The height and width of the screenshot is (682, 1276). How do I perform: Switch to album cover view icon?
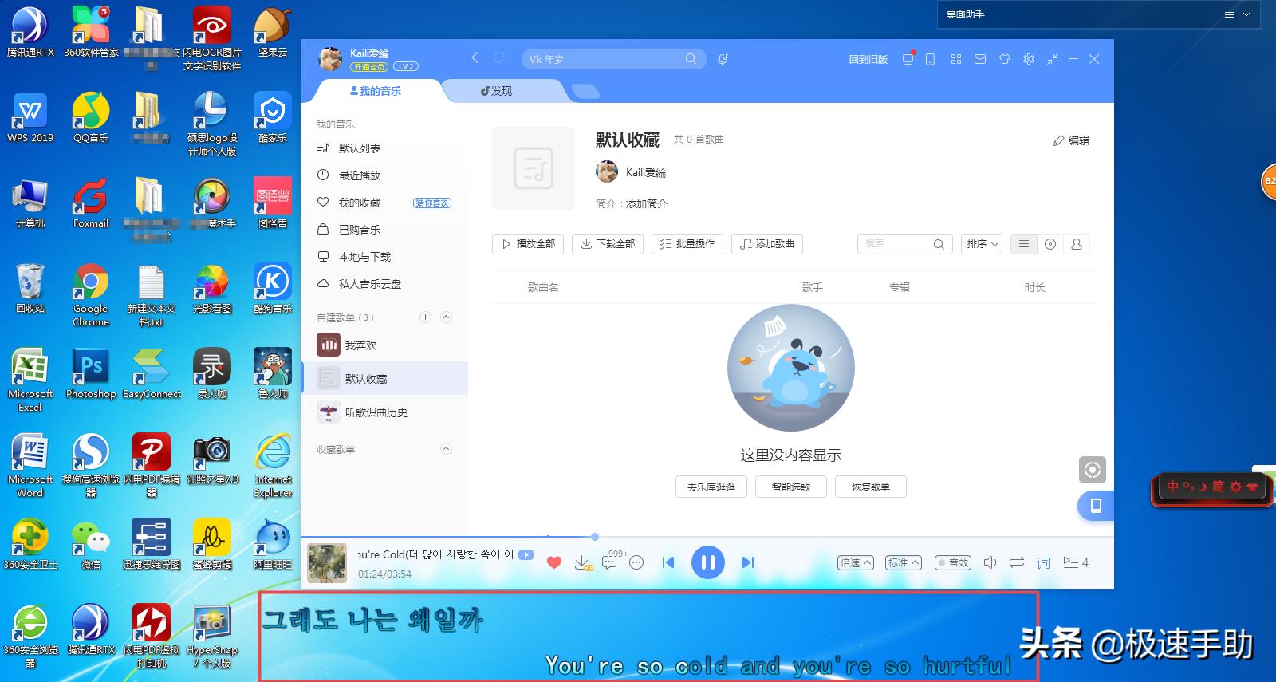(1050, 244)
